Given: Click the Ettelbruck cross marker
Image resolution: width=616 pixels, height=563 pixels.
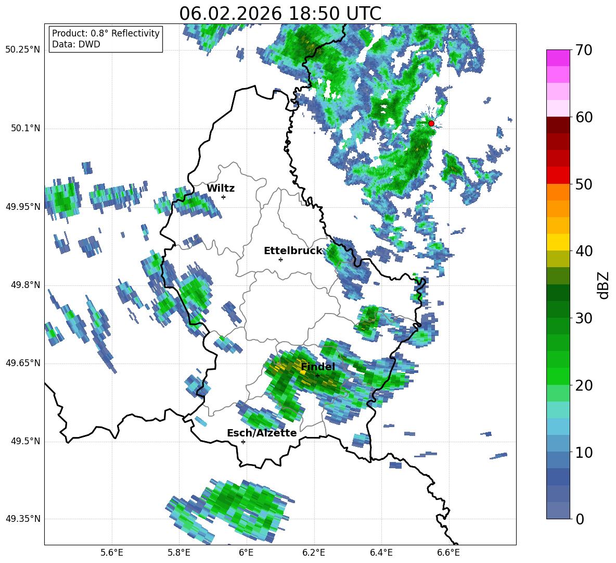Looking at the screenshot, I should [280, 259].
